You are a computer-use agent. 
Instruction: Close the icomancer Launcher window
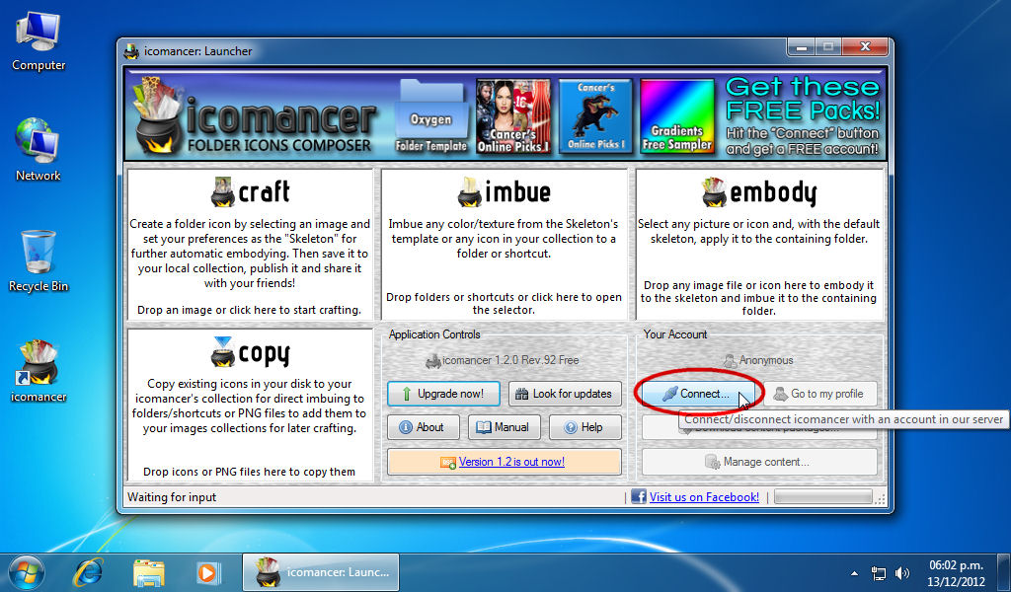point(865,47)
